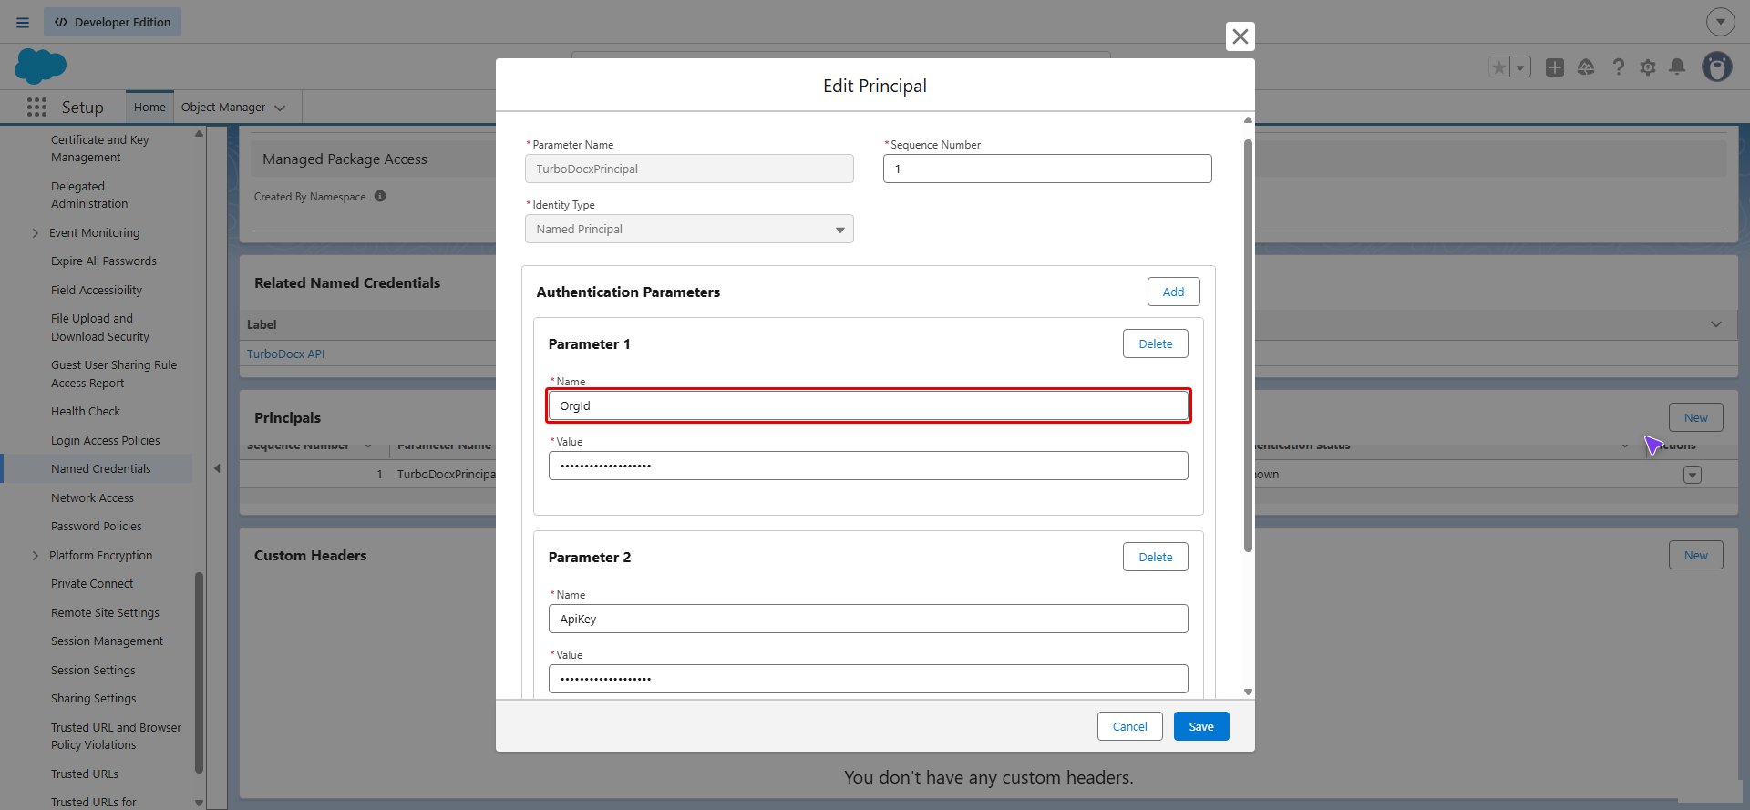The image size is (1750, 810).
Task: Click the Parameter 2 Value field
Action: [x=868, y=679]
